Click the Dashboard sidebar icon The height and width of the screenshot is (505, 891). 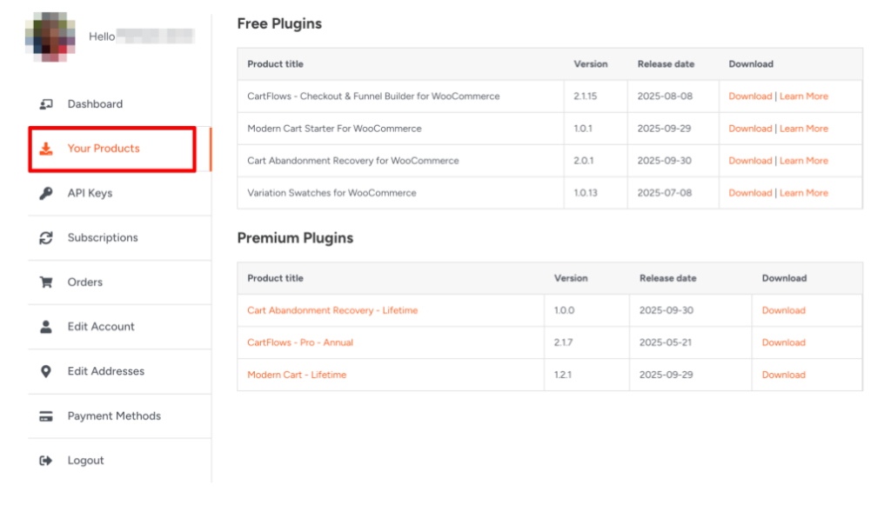(x=46, y=104)
